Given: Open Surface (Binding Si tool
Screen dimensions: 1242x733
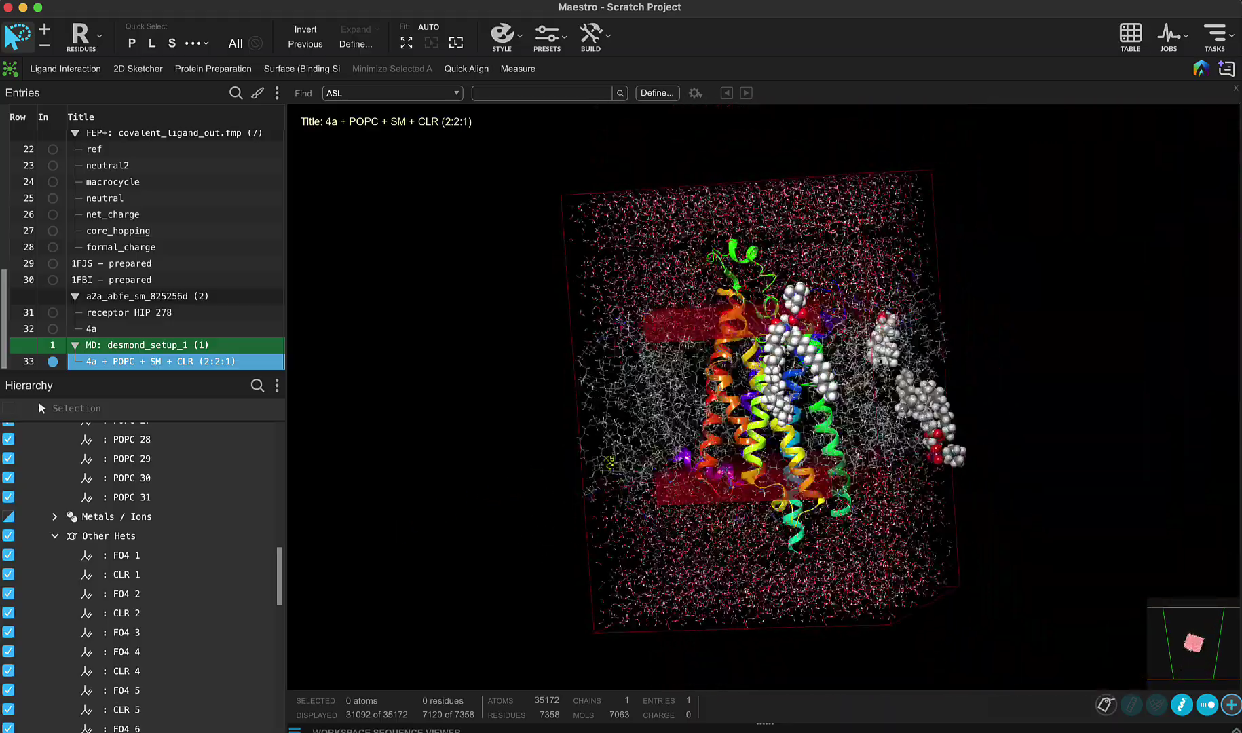Looking at the screenshot, I should 302,69.
